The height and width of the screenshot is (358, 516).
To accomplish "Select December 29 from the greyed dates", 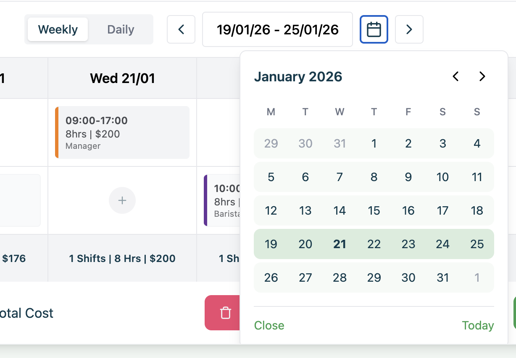I will click(271, 143).
